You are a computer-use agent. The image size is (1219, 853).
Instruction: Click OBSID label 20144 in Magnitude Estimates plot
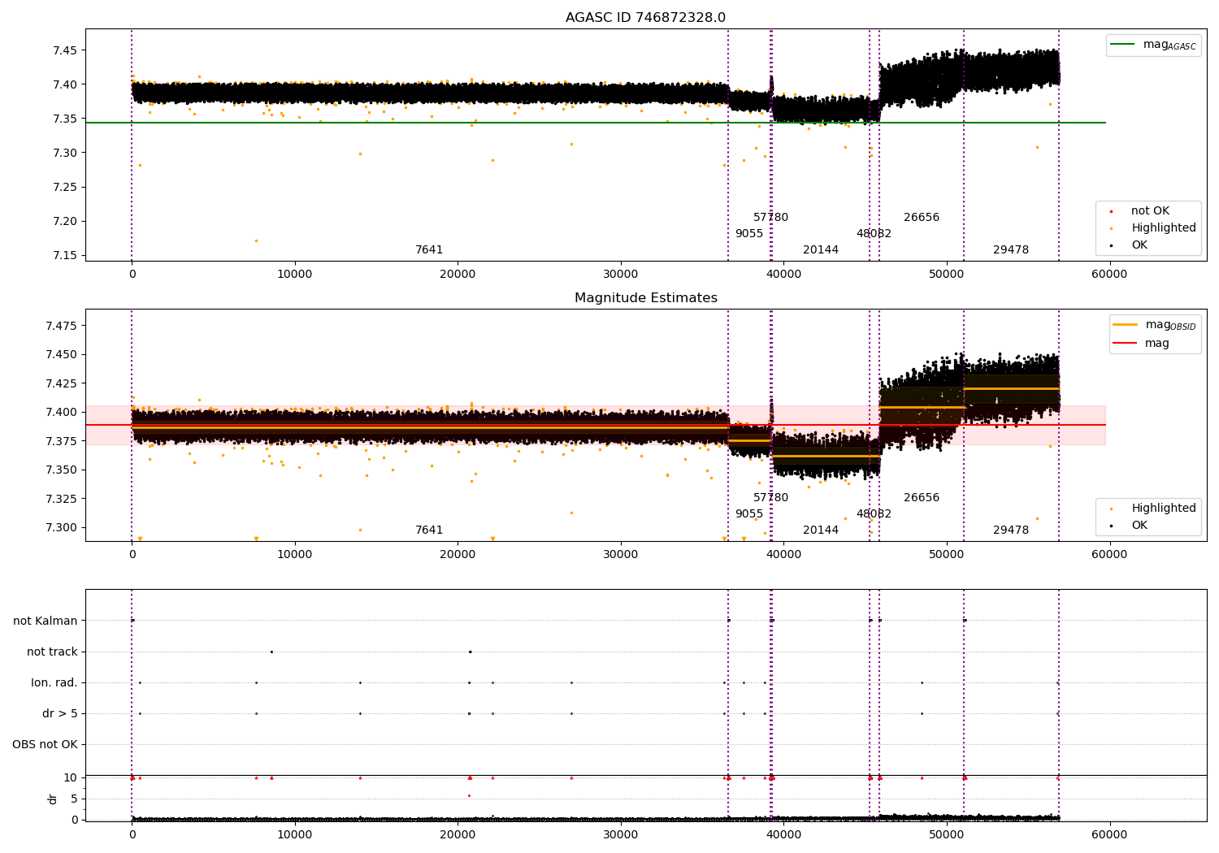(821, 530)
